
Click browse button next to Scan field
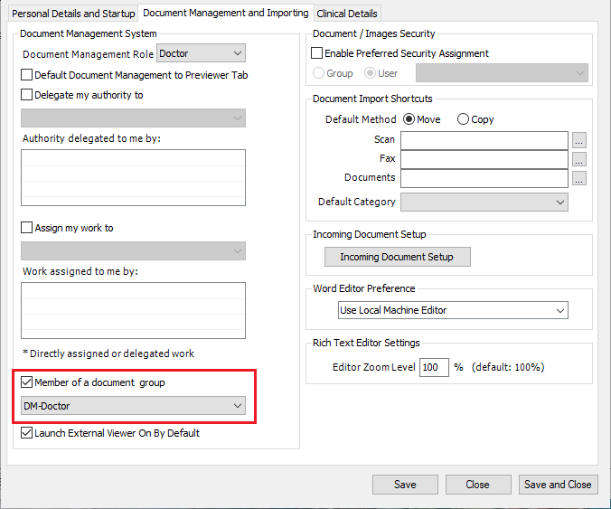coord(579,140)
